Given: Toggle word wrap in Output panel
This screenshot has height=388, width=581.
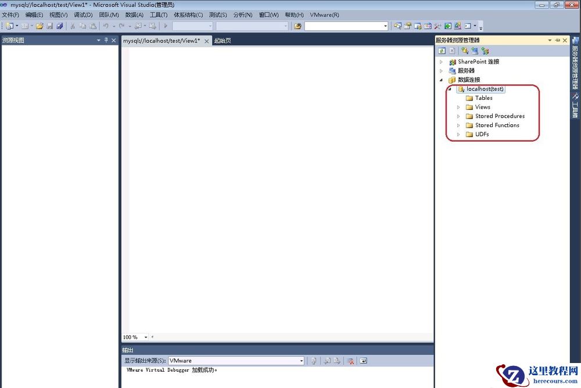Looking at the screenshot, I should click(364, 361).
